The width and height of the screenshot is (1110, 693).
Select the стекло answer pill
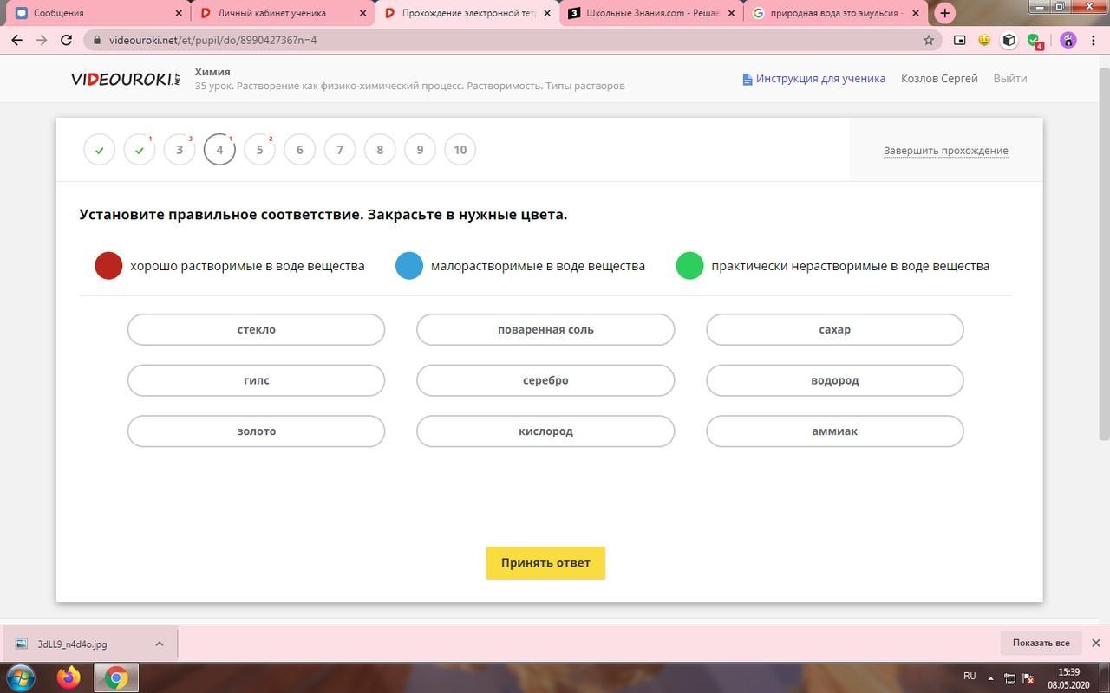(x=256, y=329)
